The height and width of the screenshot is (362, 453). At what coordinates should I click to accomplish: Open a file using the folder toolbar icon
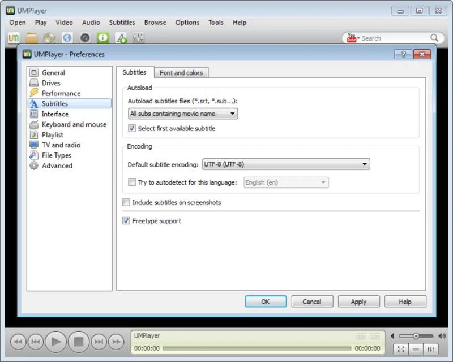[x=31, y=38]
